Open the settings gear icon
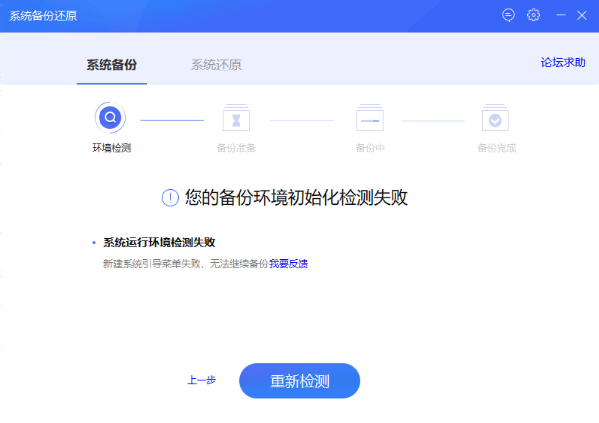 tap(534, 15)
